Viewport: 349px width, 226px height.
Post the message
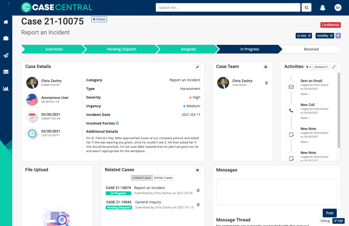pos(330,213)
